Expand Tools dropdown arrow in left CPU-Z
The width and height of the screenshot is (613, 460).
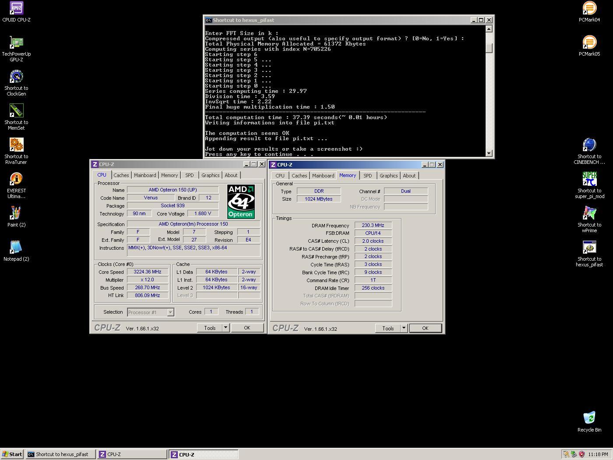pyautogui.click(x=225, y=328)
